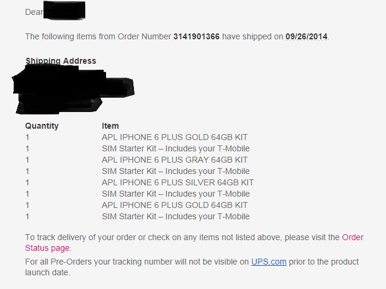The width and height of the screenshot is (386, 289).
Task: Click the SIM Starter Kit line below SILVER
Action: pos(176,194)
